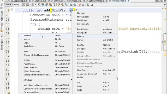Toggle the Rectangular Selection icon
The height and width of the screenshot is (94, 167).
(54, 5)
